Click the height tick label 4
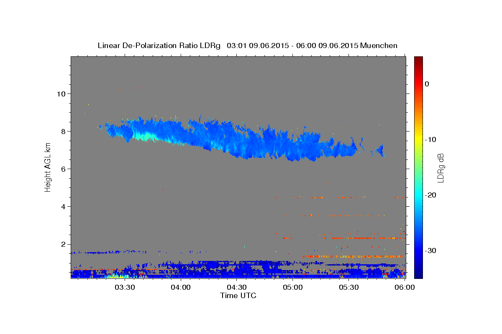This screenshot has height=334, width=502. (63, 206)
